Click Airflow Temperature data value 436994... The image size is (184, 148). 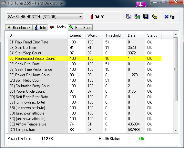pyautogui.click(x=135, y=124)
